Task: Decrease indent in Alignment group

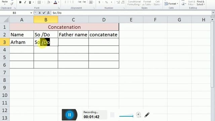Action: [x=79, y=2]
